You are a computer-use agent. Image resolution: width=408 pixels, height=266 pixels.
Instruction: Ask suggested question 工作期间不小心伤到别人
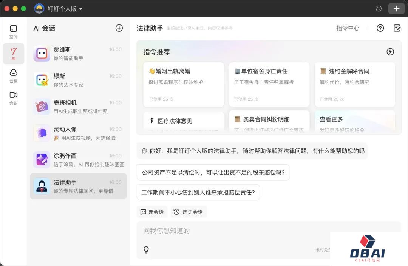(x=198, y=192)
